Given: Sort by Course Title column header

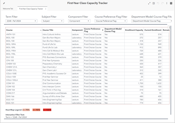Looking at the screenshot, I should 57,30.
